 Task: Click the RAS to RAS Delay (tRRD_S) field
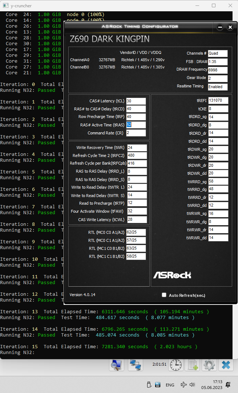click(x=137, y=180)
